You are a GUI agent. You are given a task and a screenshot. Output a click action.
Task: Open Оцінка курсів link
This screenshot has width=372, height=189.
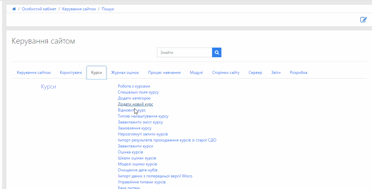tap(131, 152)
